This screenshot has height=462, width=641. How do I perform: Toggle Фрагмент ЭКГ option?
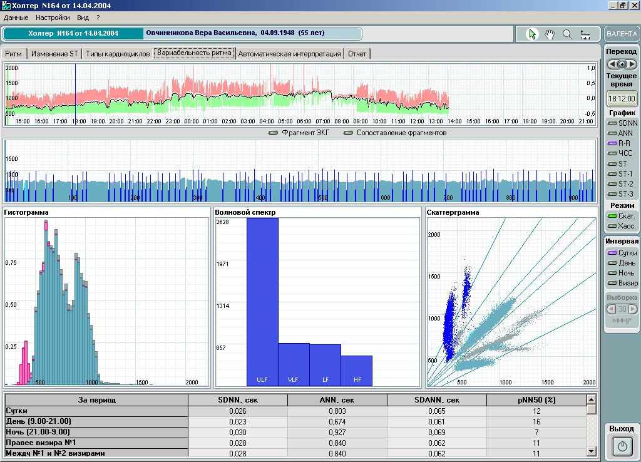tap(300, 133)
